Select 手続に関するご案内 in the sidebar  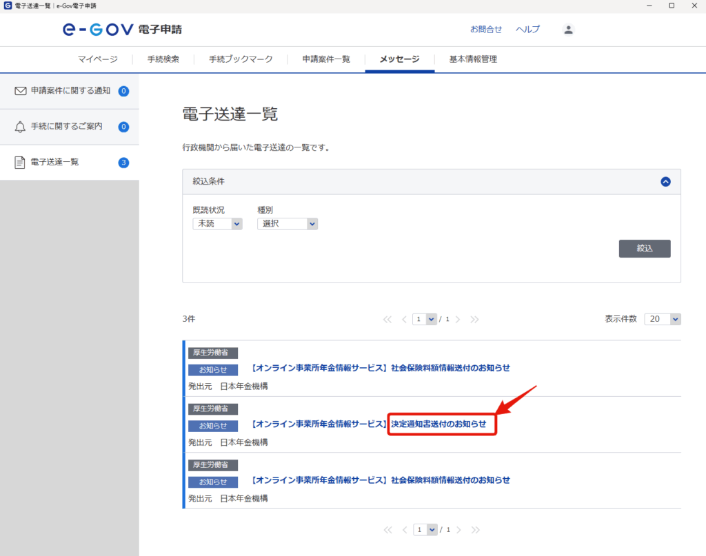point(70,127)
